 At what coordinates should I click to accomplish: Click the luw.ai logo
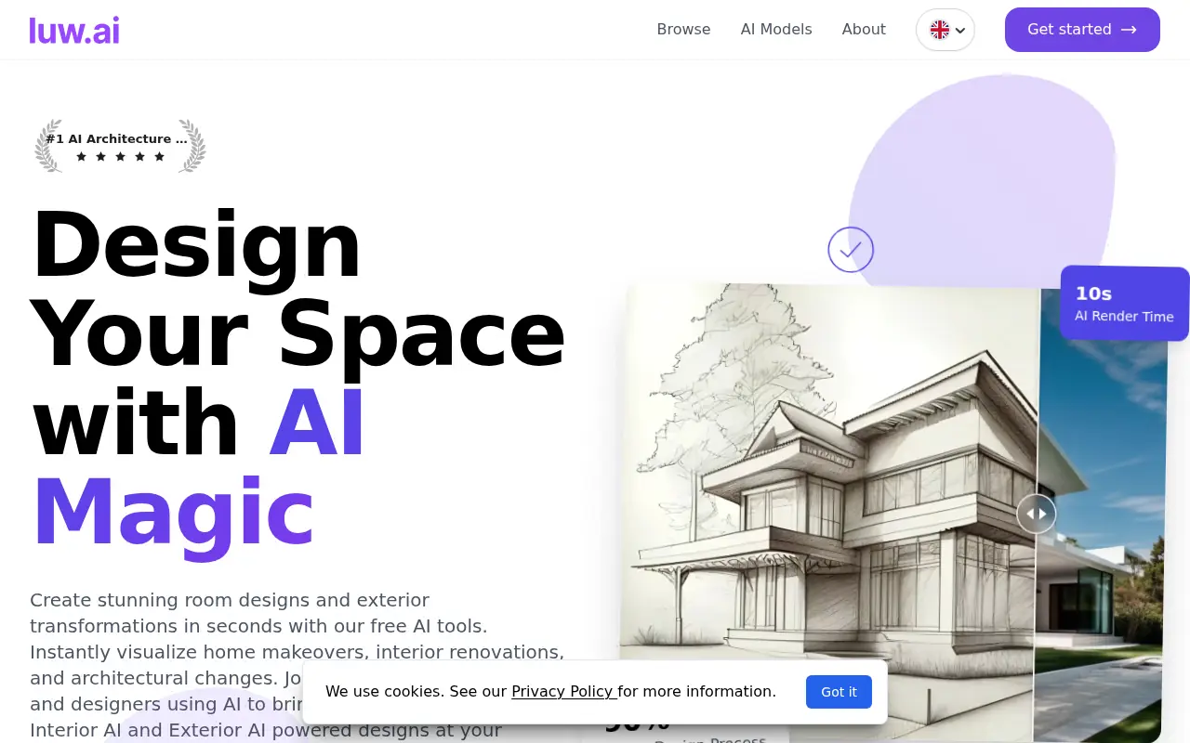(74, 30)
